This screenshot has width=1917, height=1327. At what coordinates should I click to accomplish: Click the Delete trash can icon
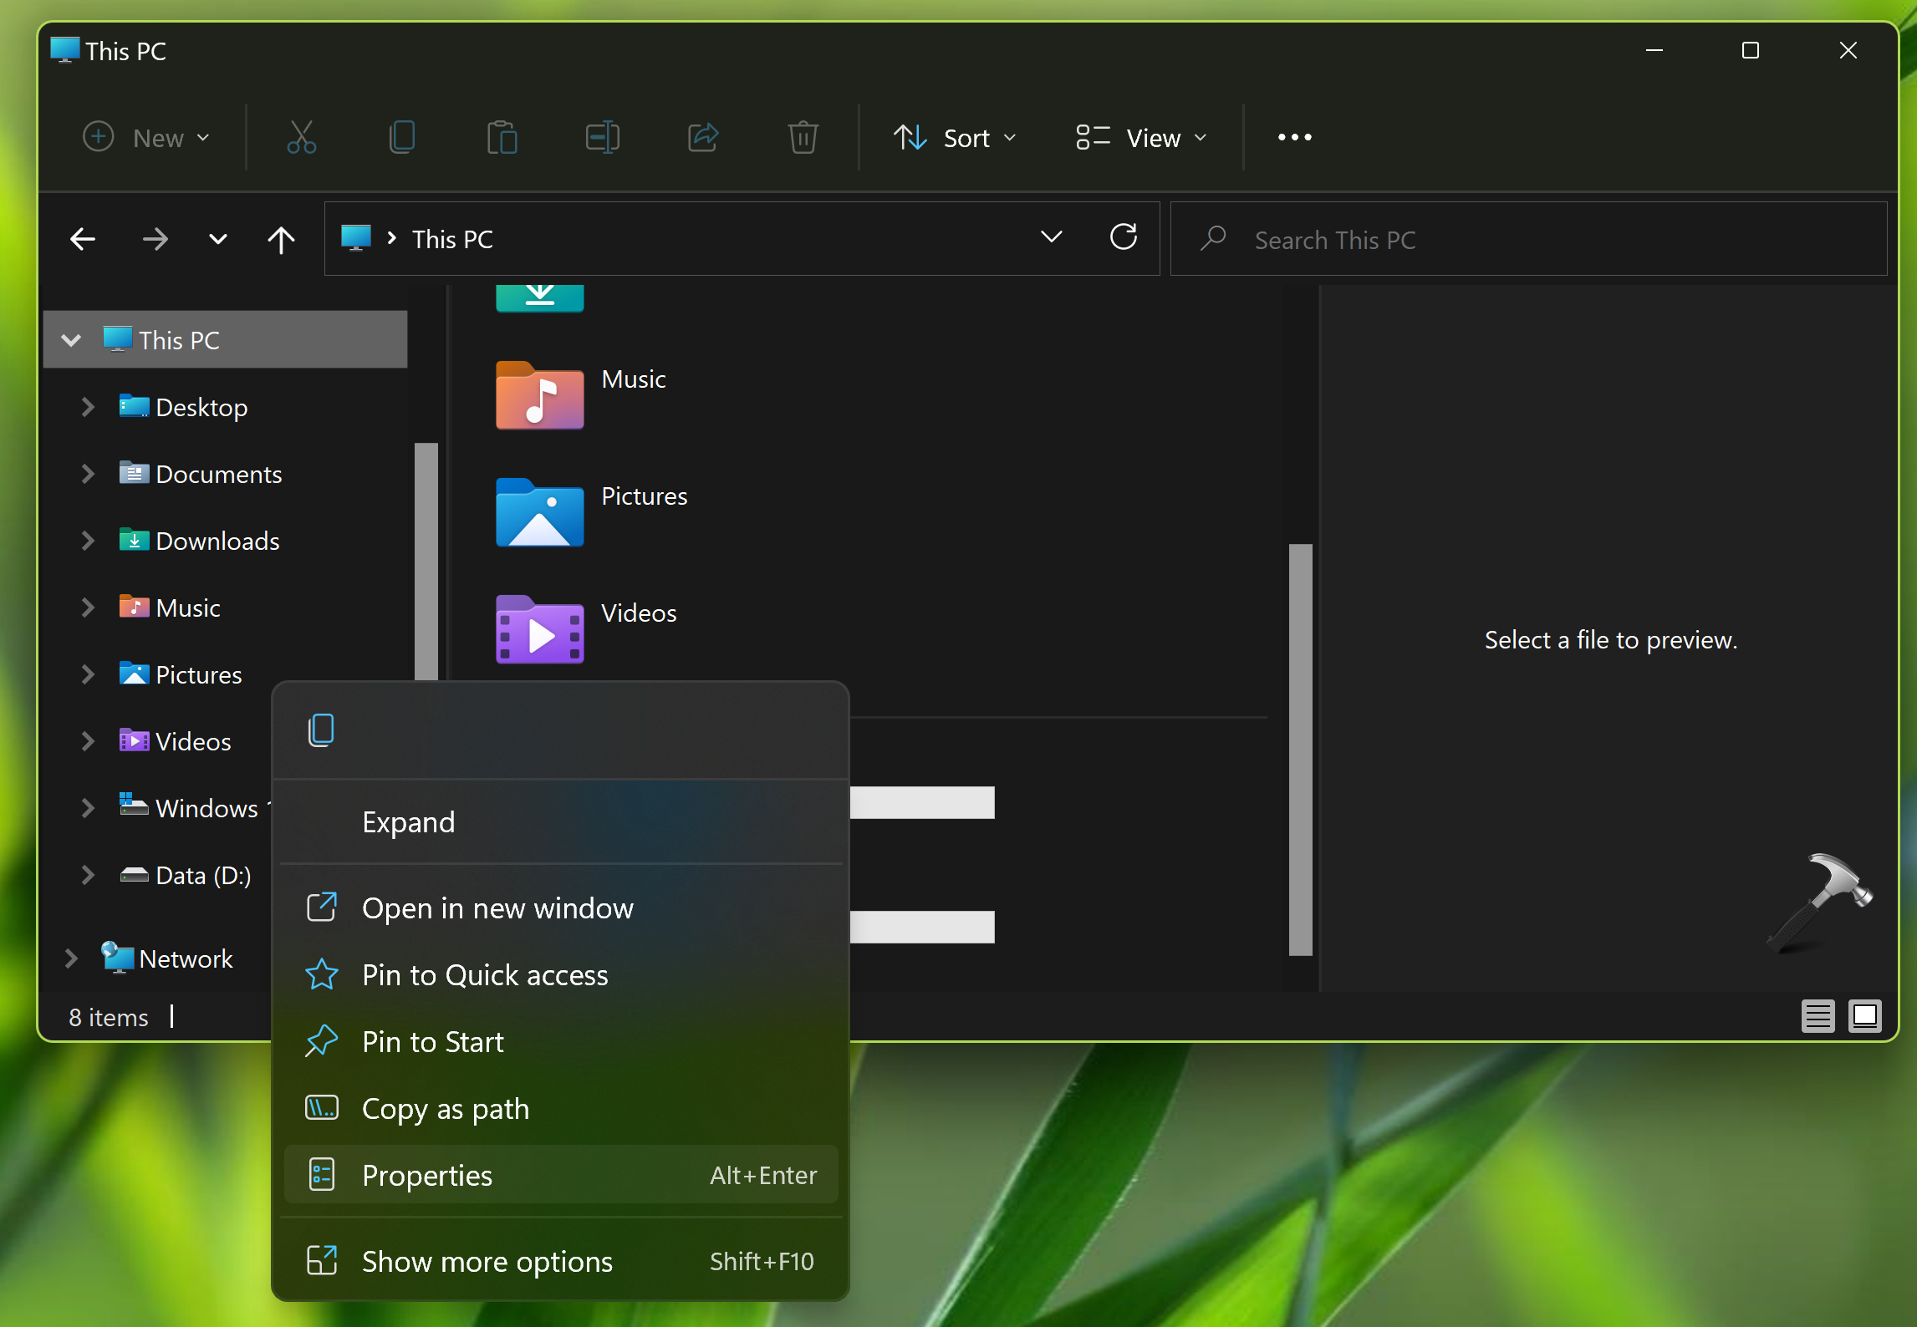point(803,137)
